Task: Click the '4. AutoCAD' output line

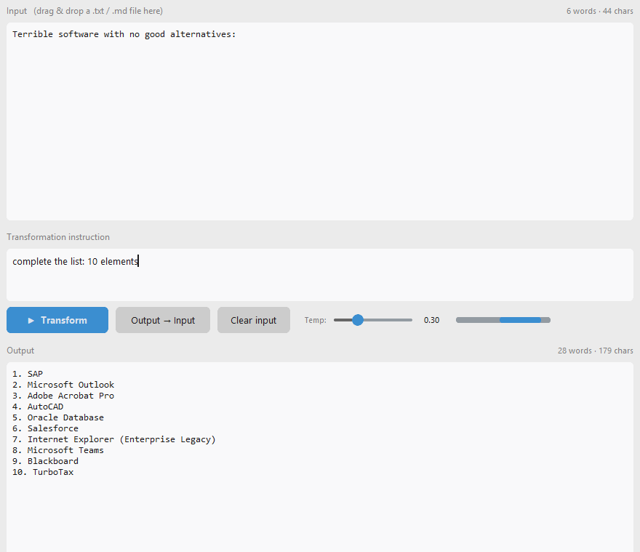Action: click(x=38, y=407)
